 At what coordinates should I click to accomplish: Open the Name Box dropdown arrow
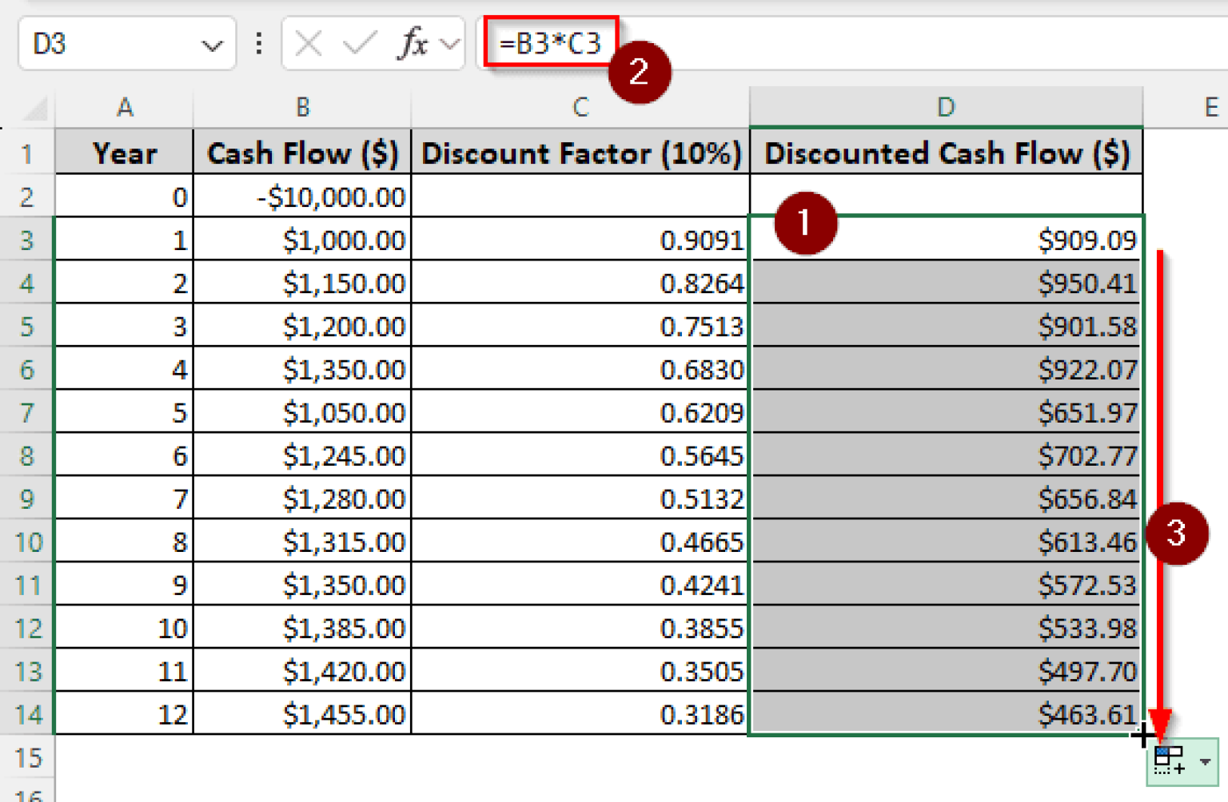212,43
